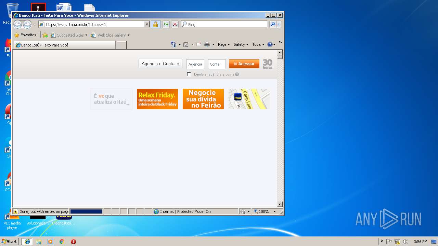Select the Banco Itaú browser tab
This screenshot has height=246, width=438.
coord(65,45)
